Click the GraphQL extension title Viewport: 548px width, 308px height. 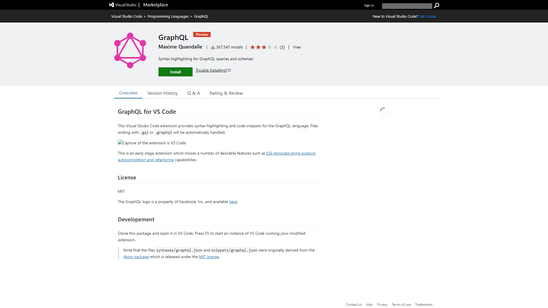(173, 37)
